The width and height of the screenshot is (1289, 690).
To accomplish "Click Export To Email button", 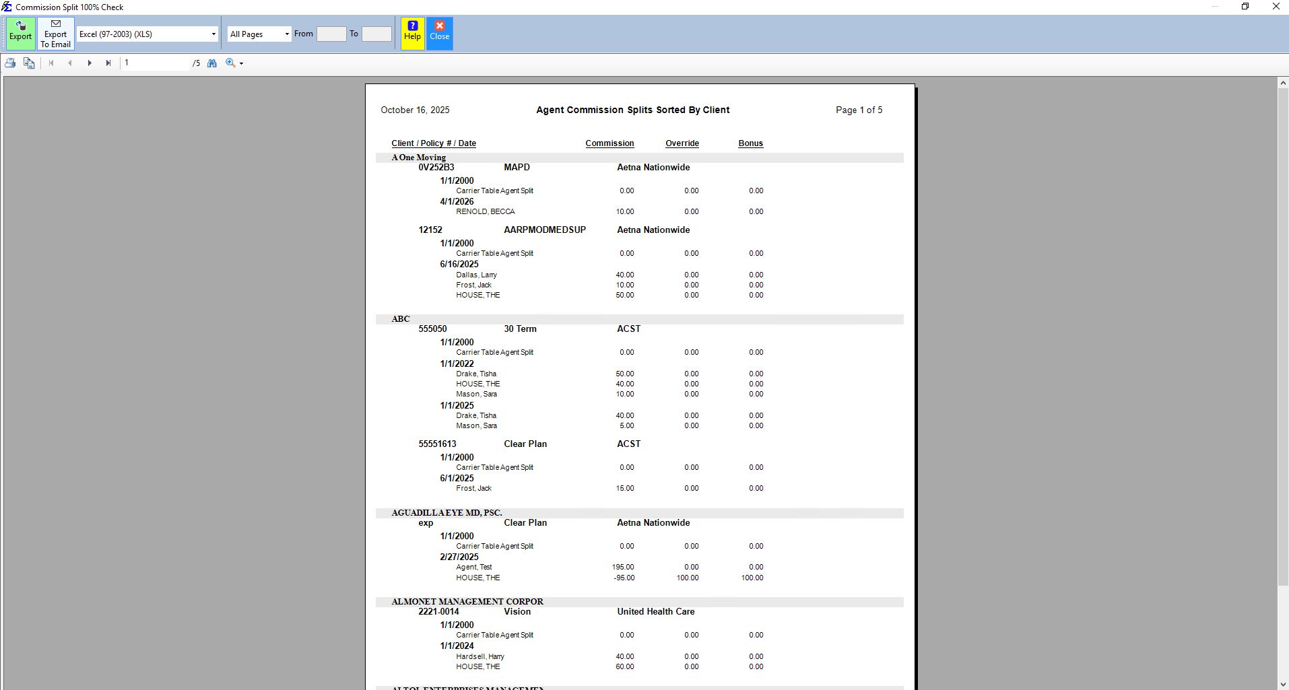I will click(55, 33).
